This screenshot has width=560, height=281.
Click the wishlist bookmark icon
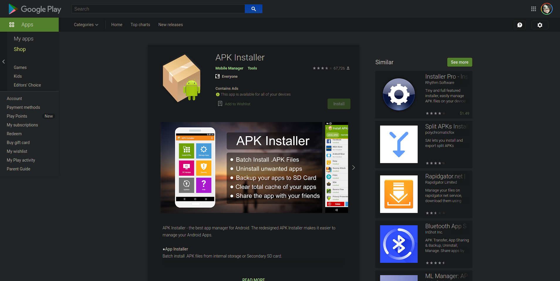[220, 104]
